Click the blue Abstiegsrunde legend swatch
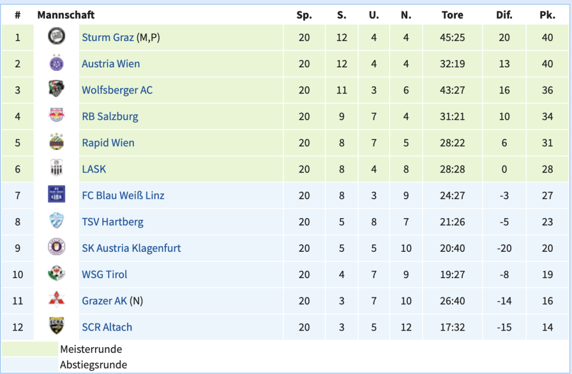Image resolution: width=572 pixels, height=374 pixels. click(x=30, y=364)
